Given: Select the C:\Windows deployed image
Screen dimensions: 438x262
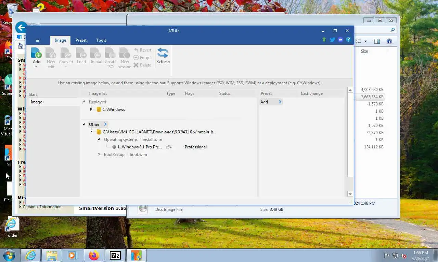Looking at the screenshot, I should [114, 110].
